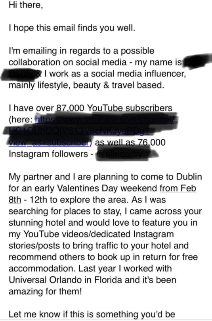Click the '87,000 YouTube subscribers' text
This screenshot has width=212, height=321.
[114, 108]
